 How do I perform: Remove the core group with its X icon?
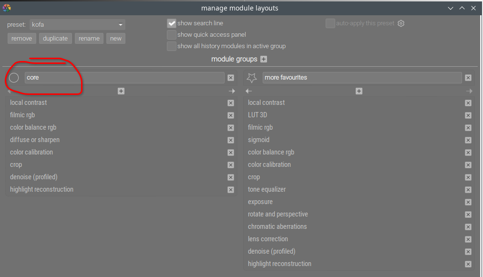point(231,78)
